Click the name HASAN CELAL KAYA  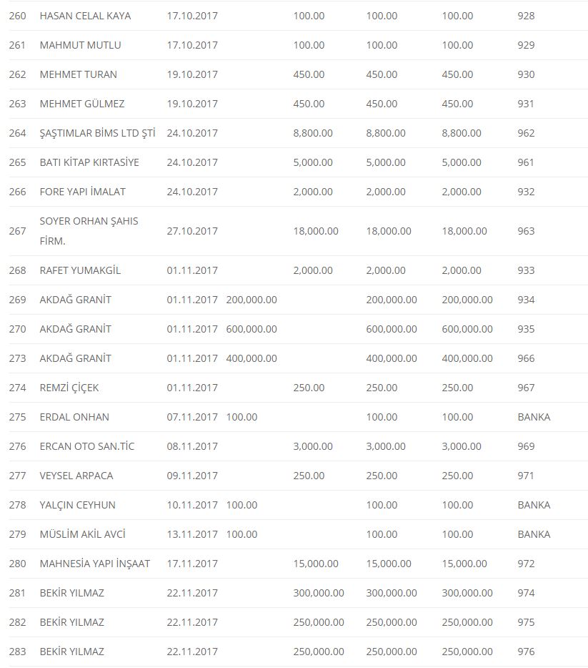pyautogui.click(x=85, y=16)
